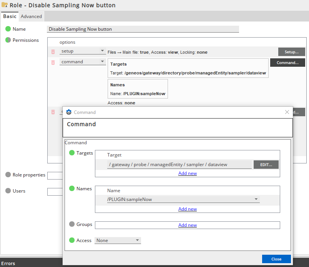The width and height of the screenshot is (309, 267).
Task: Switch to the Basic tab
Action: (10, 16)
